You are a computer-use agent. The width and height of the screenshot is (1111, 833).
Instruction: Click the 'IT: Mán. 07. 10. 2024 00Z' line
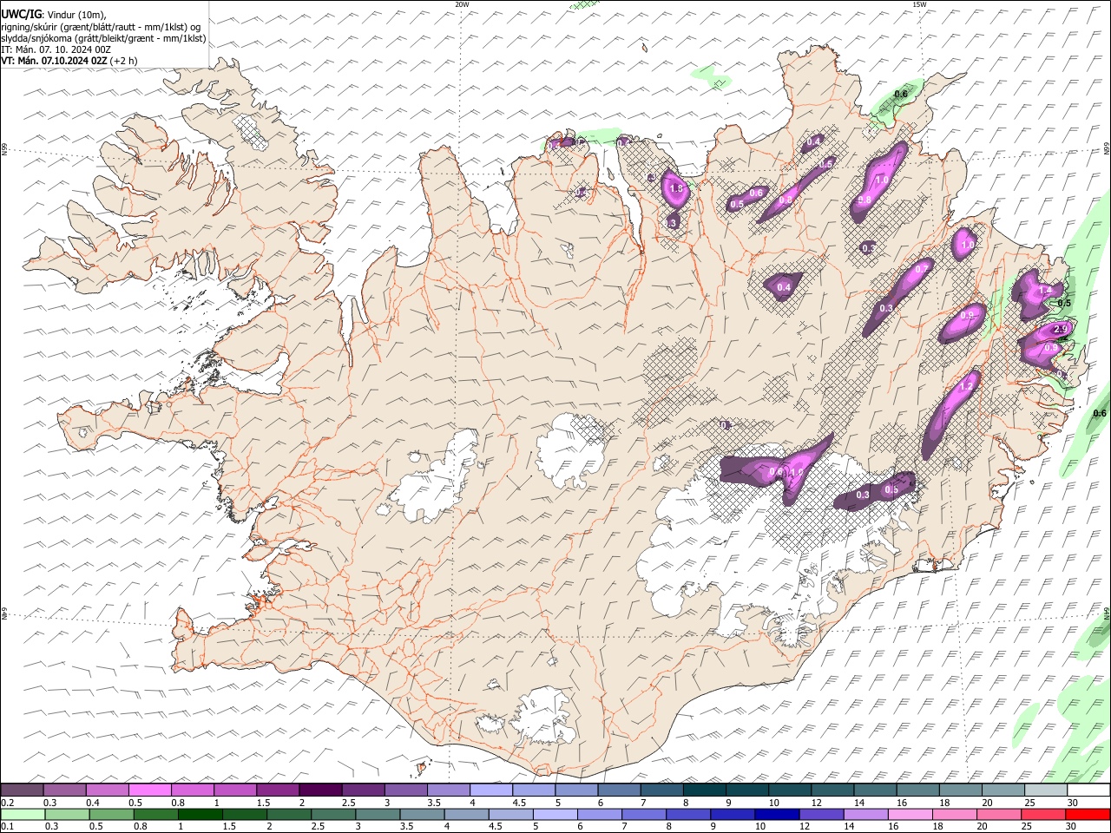point(56,49)
